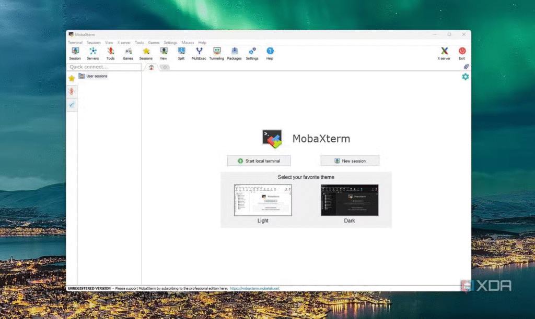The width and height of the screenshot is (535, 319).
Task: Open the mobaxterm.mobatek.net link
Action: point(254,288)
